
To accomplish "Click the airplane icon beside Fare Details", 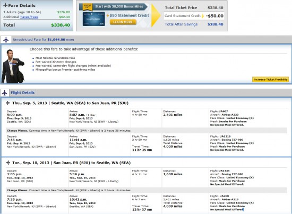I will tap(5, 5).
